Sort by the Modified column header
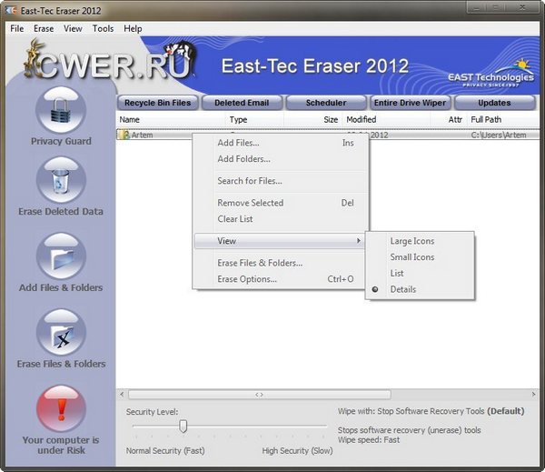 point(387,119)
